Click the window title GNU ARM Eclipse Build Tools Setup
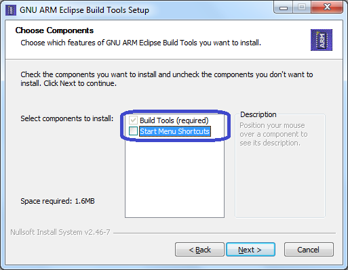 click(x=84, y=10)
